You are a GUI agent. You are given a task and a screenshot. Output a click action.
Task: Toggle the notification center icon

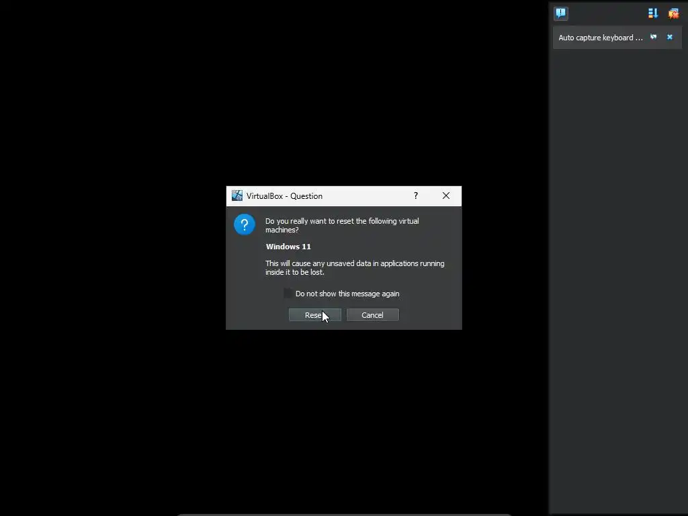coord(561,13)
